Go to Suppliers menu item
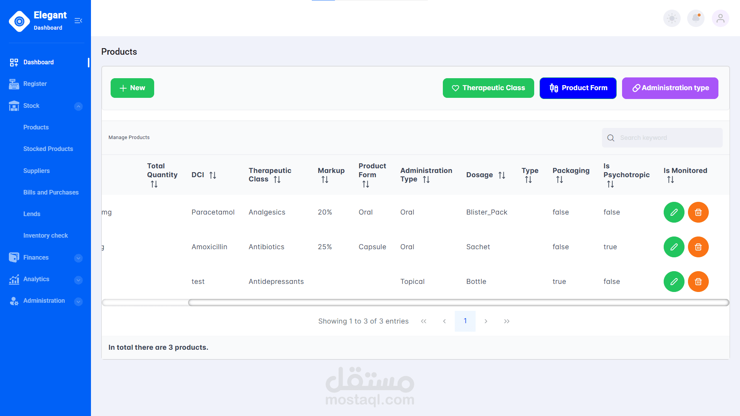The image size is (740, 416). click(36, 171)
